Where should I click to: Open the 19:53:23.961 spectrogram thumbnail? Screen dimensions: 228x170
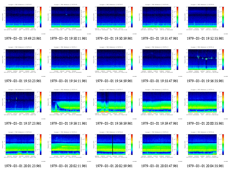point(23,61)
